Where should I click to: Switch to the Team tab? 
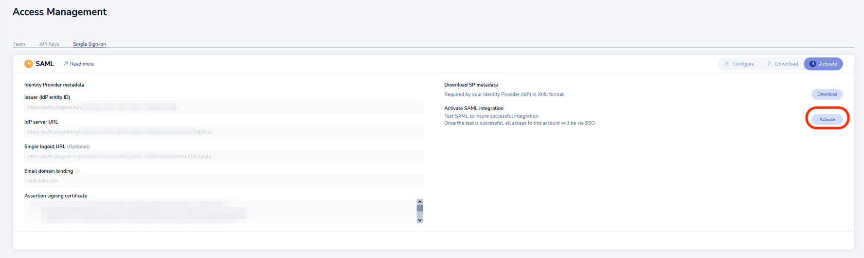(19, 44)
